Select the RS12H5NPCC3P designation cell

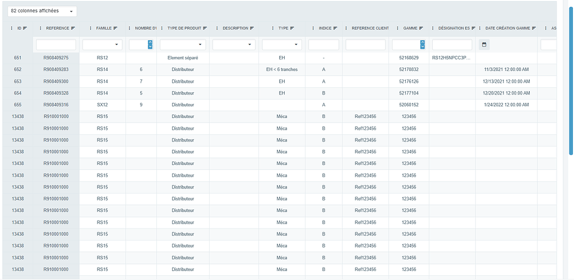pos(451,58)
